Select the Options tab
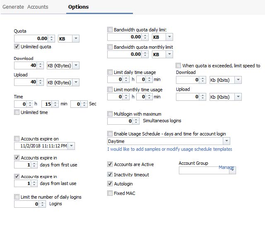This screenshot has width=265, height=235. click(78, 7)
